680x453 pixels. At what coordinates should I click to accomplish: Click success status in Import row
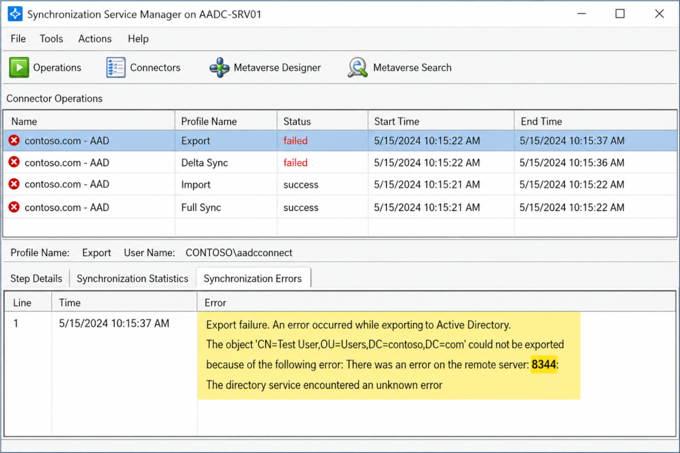(301, 184)
